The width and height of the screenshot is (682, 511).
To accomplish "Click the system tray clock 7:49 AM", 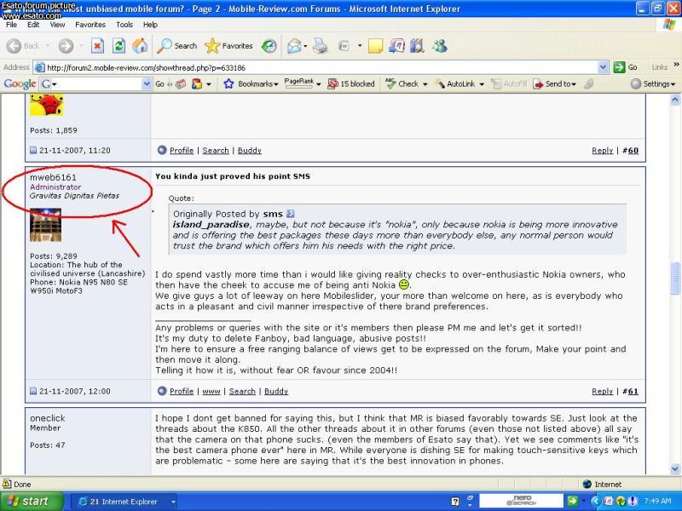I will [657, 501].
